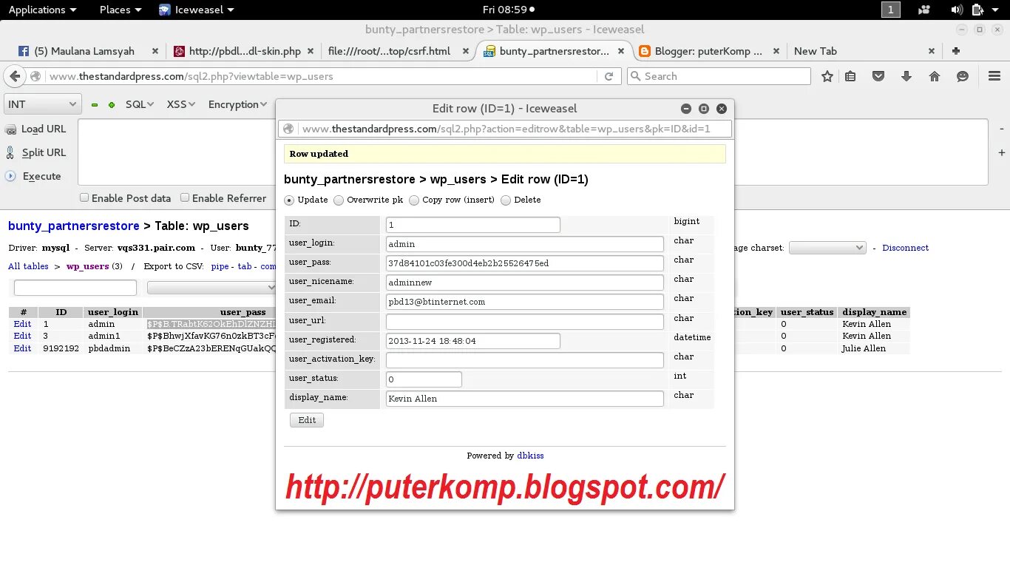The image size is (1010, 568).
Task: Open the battery status icon
Action: pyautogui.click(x=977, y=10)
